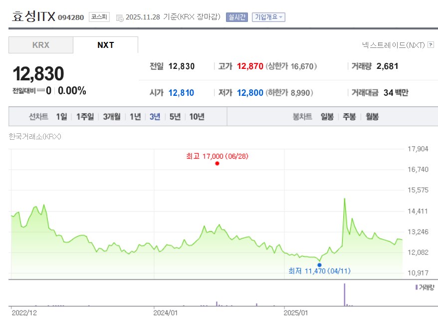
Task: Click the 저가 value 12,800
Action: pos(250,93)
